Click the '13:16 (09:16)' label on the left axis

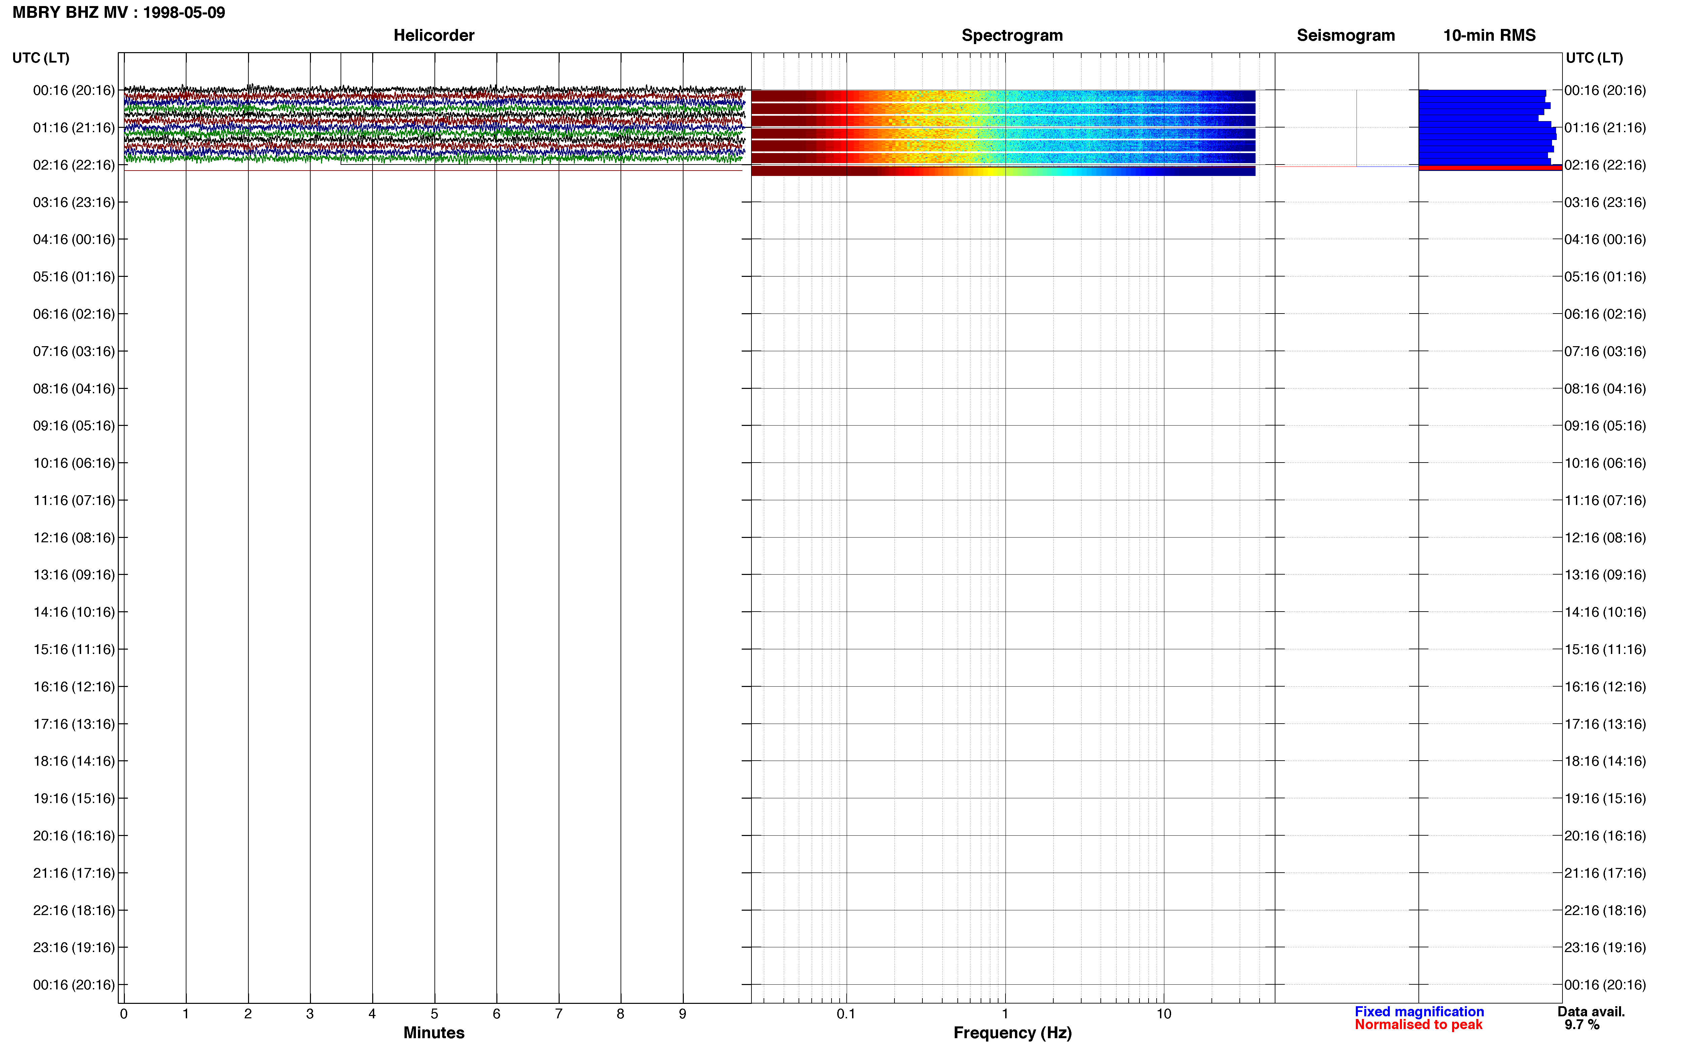pos(74,574)
